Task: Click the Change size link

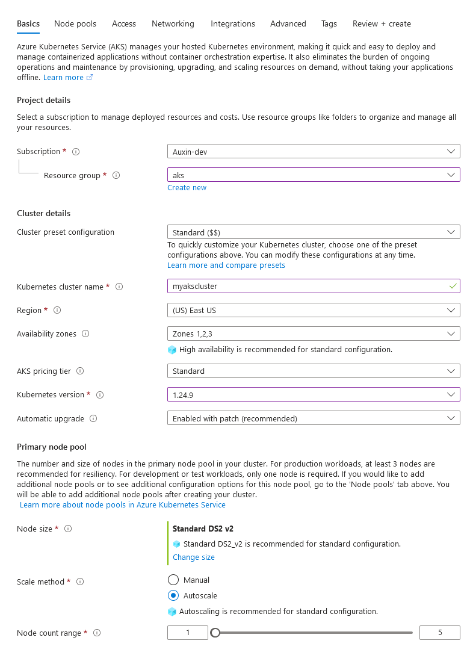Action: [x=193, y=557]
